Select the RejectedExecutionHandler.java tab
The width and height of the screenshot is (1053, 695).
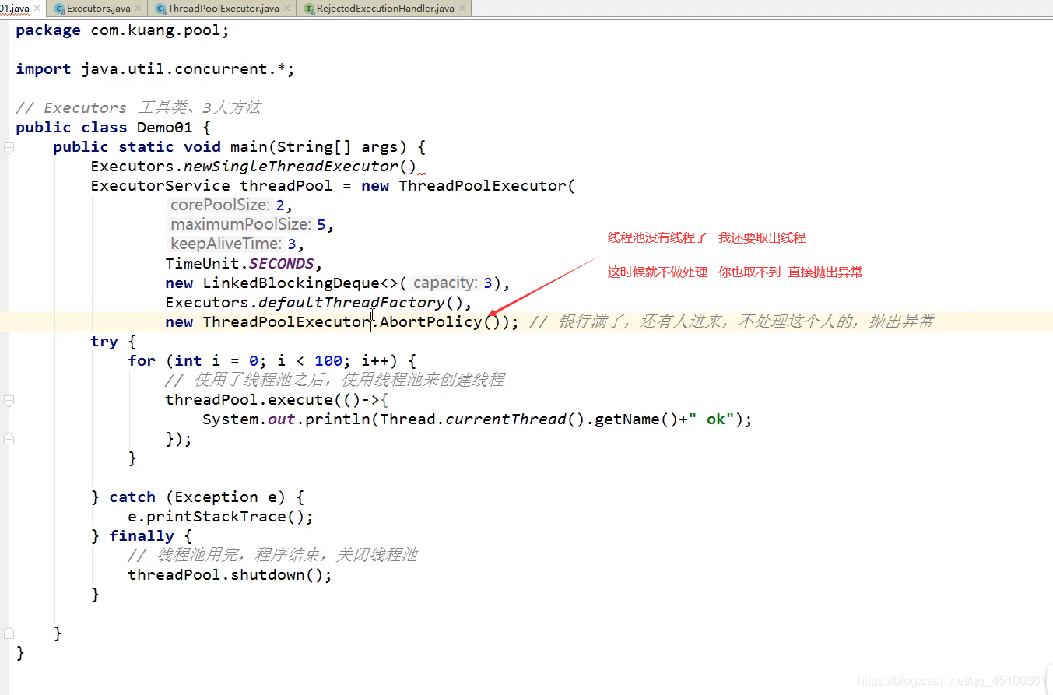click(385, 9)
